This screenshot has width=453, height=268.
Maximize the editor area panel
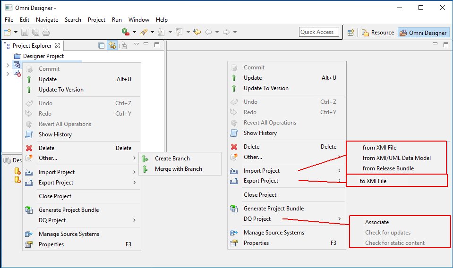pyautogui.click(x=446, y=45)
